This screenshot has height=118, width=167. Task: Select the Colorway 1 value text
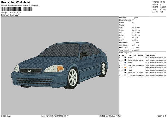[15, 15]
